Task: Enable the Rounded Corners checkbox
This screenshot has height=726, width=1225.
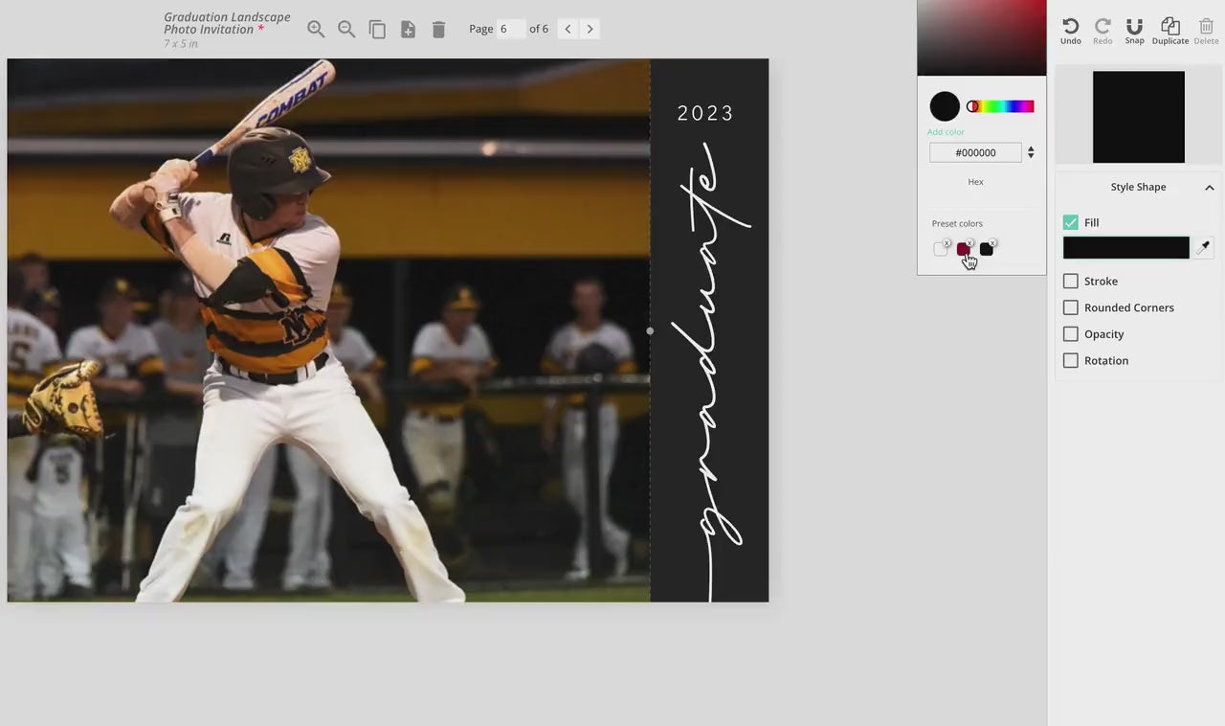Action: tap(1071, 307)
